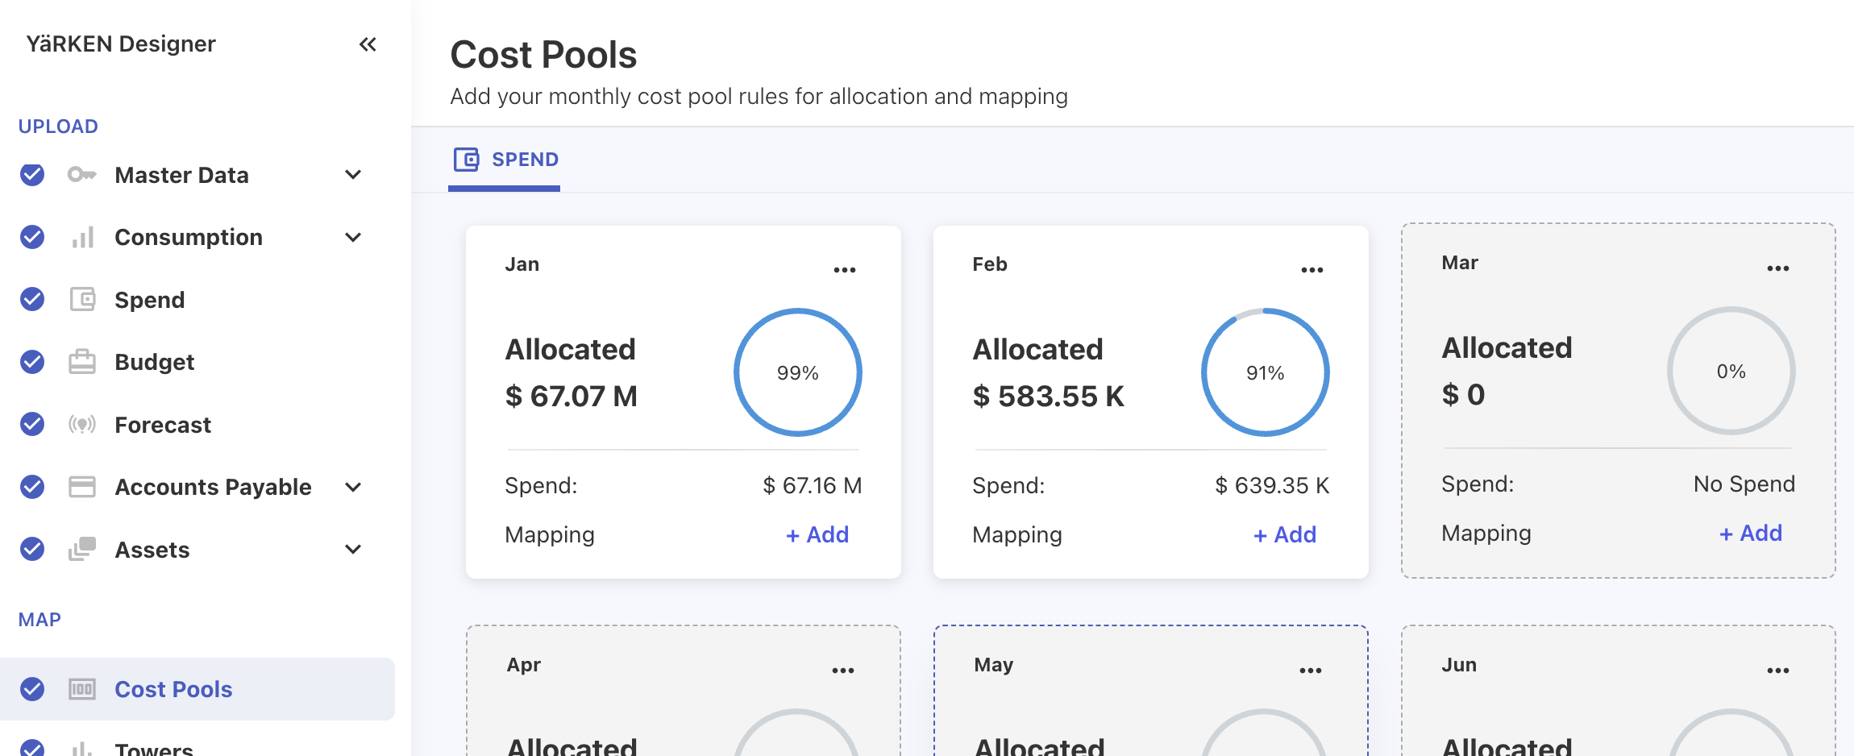Expand the Consumption section chevron
The height and width of the screenshot is (756, 1854).
pos(353,238)
